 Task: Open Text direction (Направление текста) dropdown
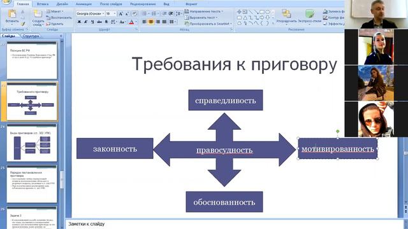[204, 11]
